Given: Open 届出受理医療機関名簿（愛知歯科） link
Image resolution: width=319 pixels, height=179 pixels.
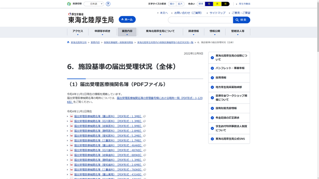Looking at the screenshot, I should click(108, 165).
